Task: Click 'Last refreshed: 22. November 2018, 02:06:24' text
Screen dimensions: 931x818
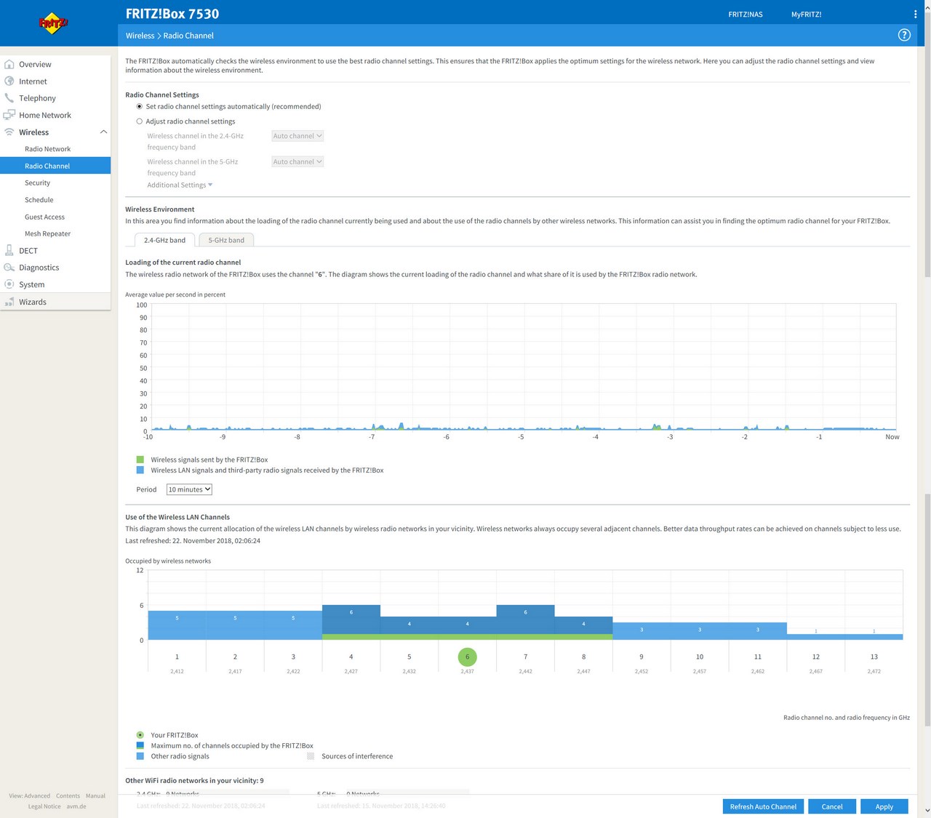Action: pos(193,541)
